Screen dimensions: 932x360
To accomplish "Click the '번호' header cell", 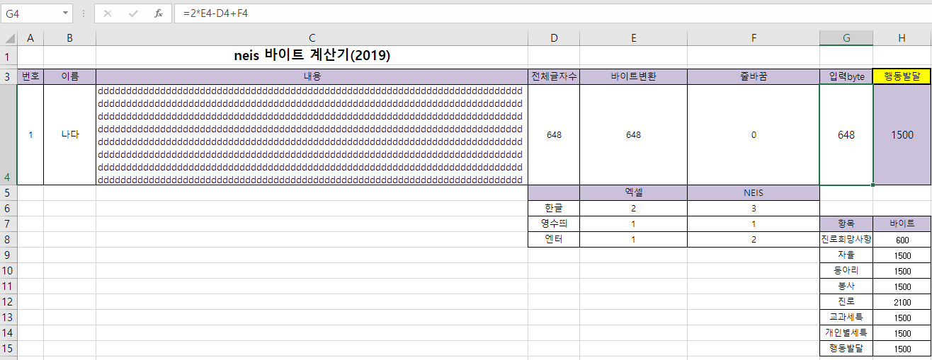I will point(30,76).
